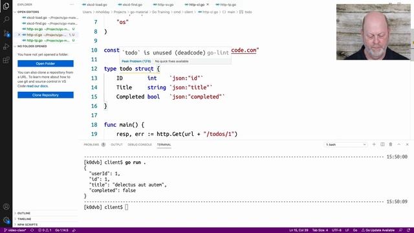414x233 pixels.
Task: Click the terminal input prompt
Action: click(x=127, y=207)
